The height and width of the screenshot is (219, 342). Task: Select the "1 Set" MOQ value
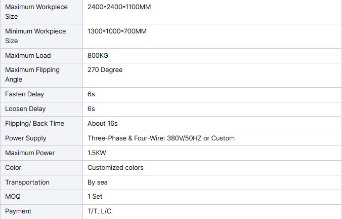tap(95, 197)
